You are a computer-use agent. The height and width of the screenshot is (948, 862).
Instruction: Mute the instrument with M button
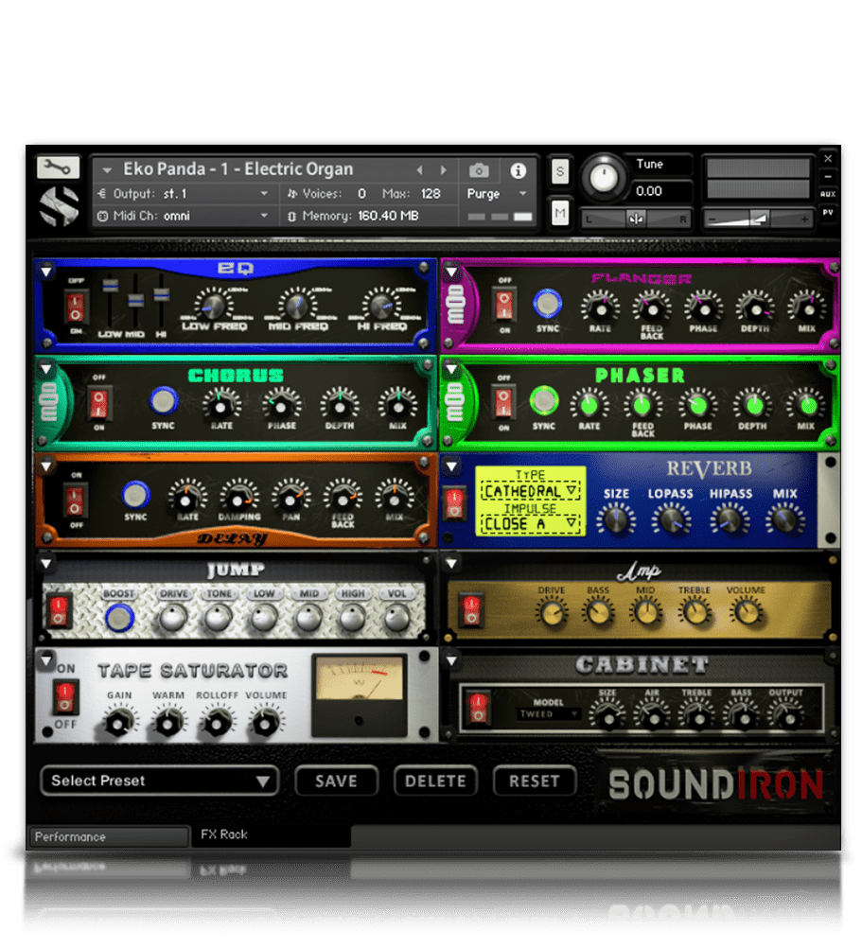560,213
